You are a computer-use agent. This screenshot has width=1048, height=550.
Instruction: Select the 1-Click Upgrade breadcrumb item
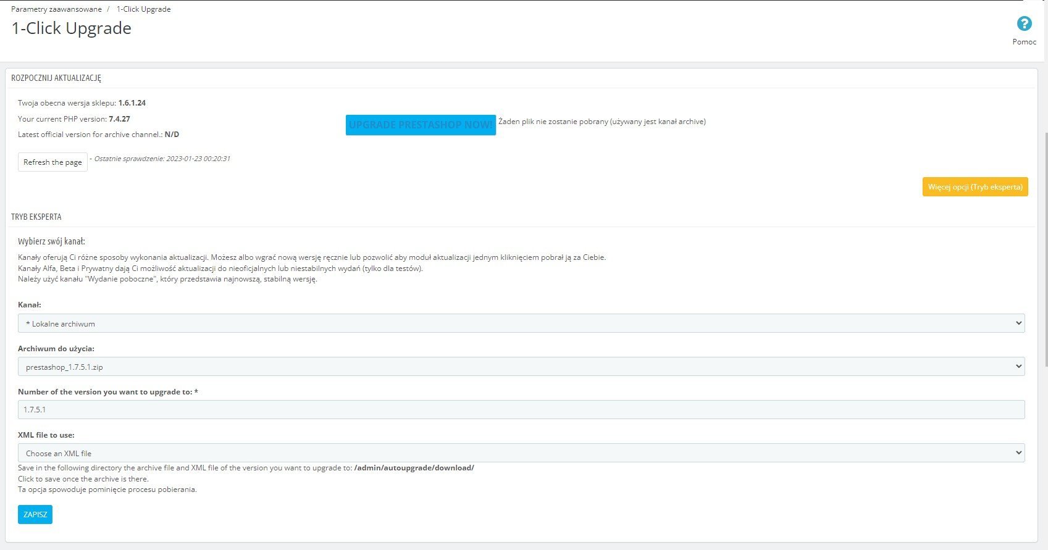click(144, 9)
